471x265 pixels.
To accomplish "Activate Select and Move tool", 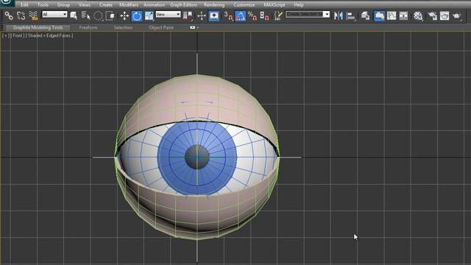I will click(x=124, y=15).
